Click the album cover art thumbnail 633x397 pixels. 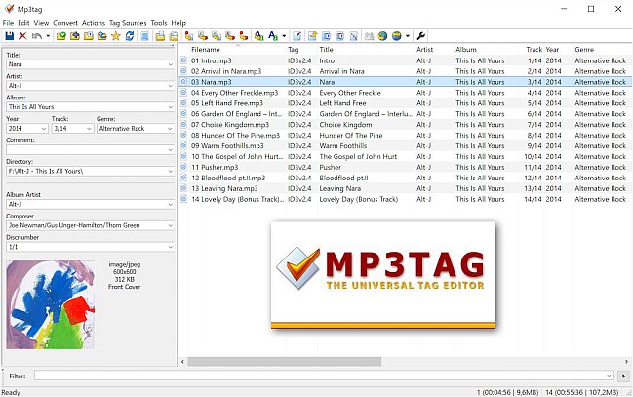click(51, 305)
